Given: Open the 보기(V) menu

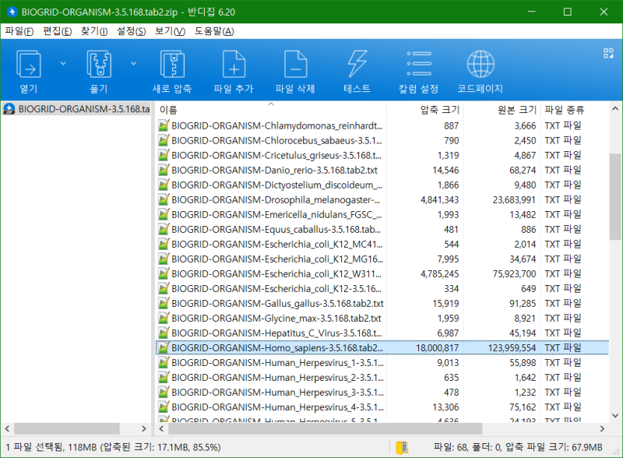Looking at the screenshot, I should pos(170,31).
